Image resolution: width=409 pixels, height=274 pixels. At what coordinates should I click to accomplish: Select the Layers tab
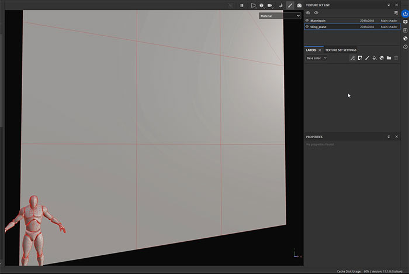pos(311,50)
